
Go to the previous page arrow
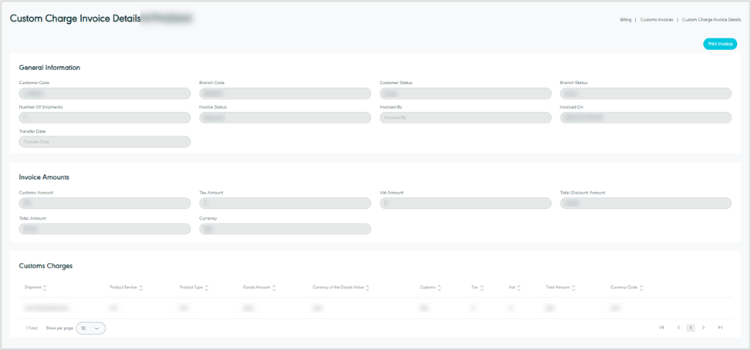[x=678, y=328]
